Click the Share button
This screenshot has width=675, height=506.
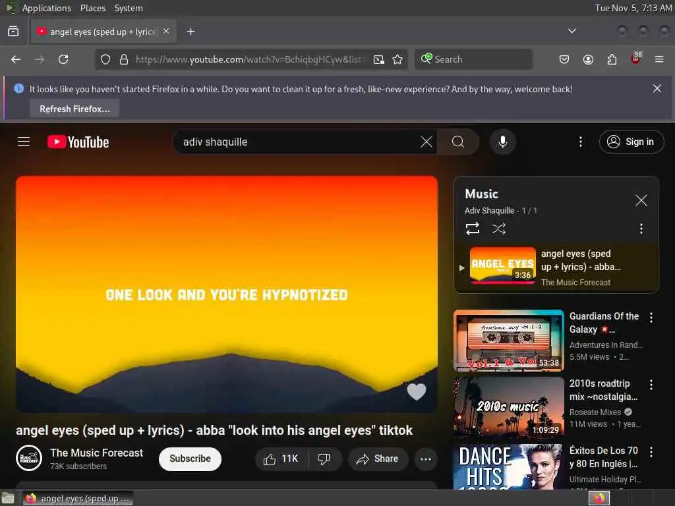[x=378, y=459]
